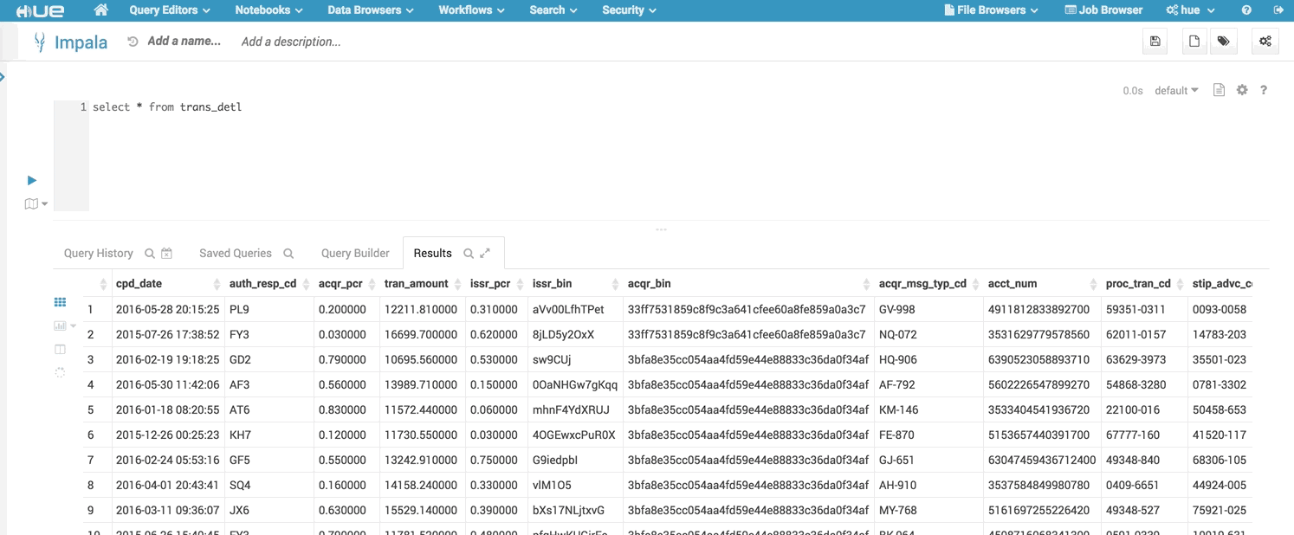This screenshot has height=535, width=1294.
Task: Toggle the results column list panel
Action: 60,349
